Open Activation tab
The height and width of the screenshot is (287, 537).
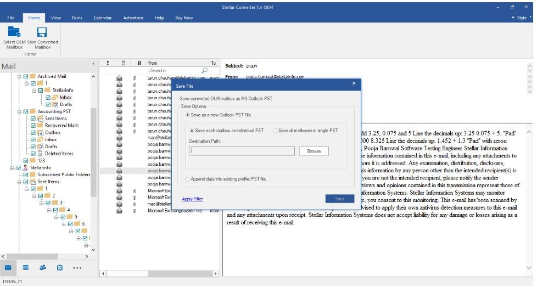pyautogui.click(x=133, y=18)
